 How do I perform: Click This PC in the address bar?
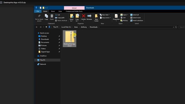[56, 27]
